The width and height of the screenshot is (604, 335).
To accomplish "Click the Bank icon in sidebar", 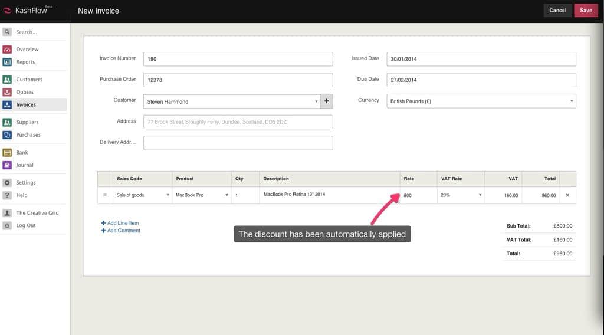I will tap(7, 153).
